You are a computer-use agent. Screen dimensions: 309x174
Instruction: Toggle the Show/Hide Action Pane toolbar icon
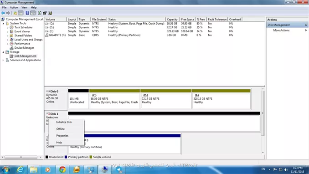pos(33,13)
